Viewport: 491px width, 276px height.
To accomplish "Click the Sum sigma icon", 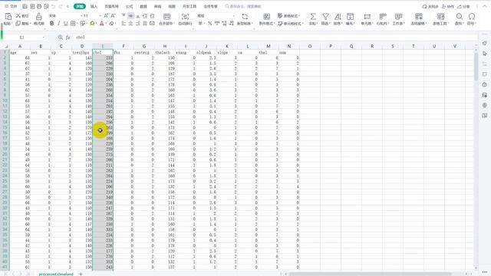I will (x=313, y=17).
